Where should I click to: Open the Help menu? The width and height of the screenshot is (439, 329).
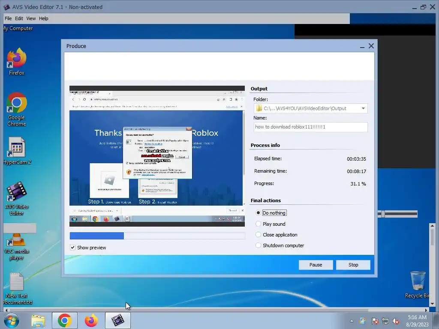pos(43,18)
